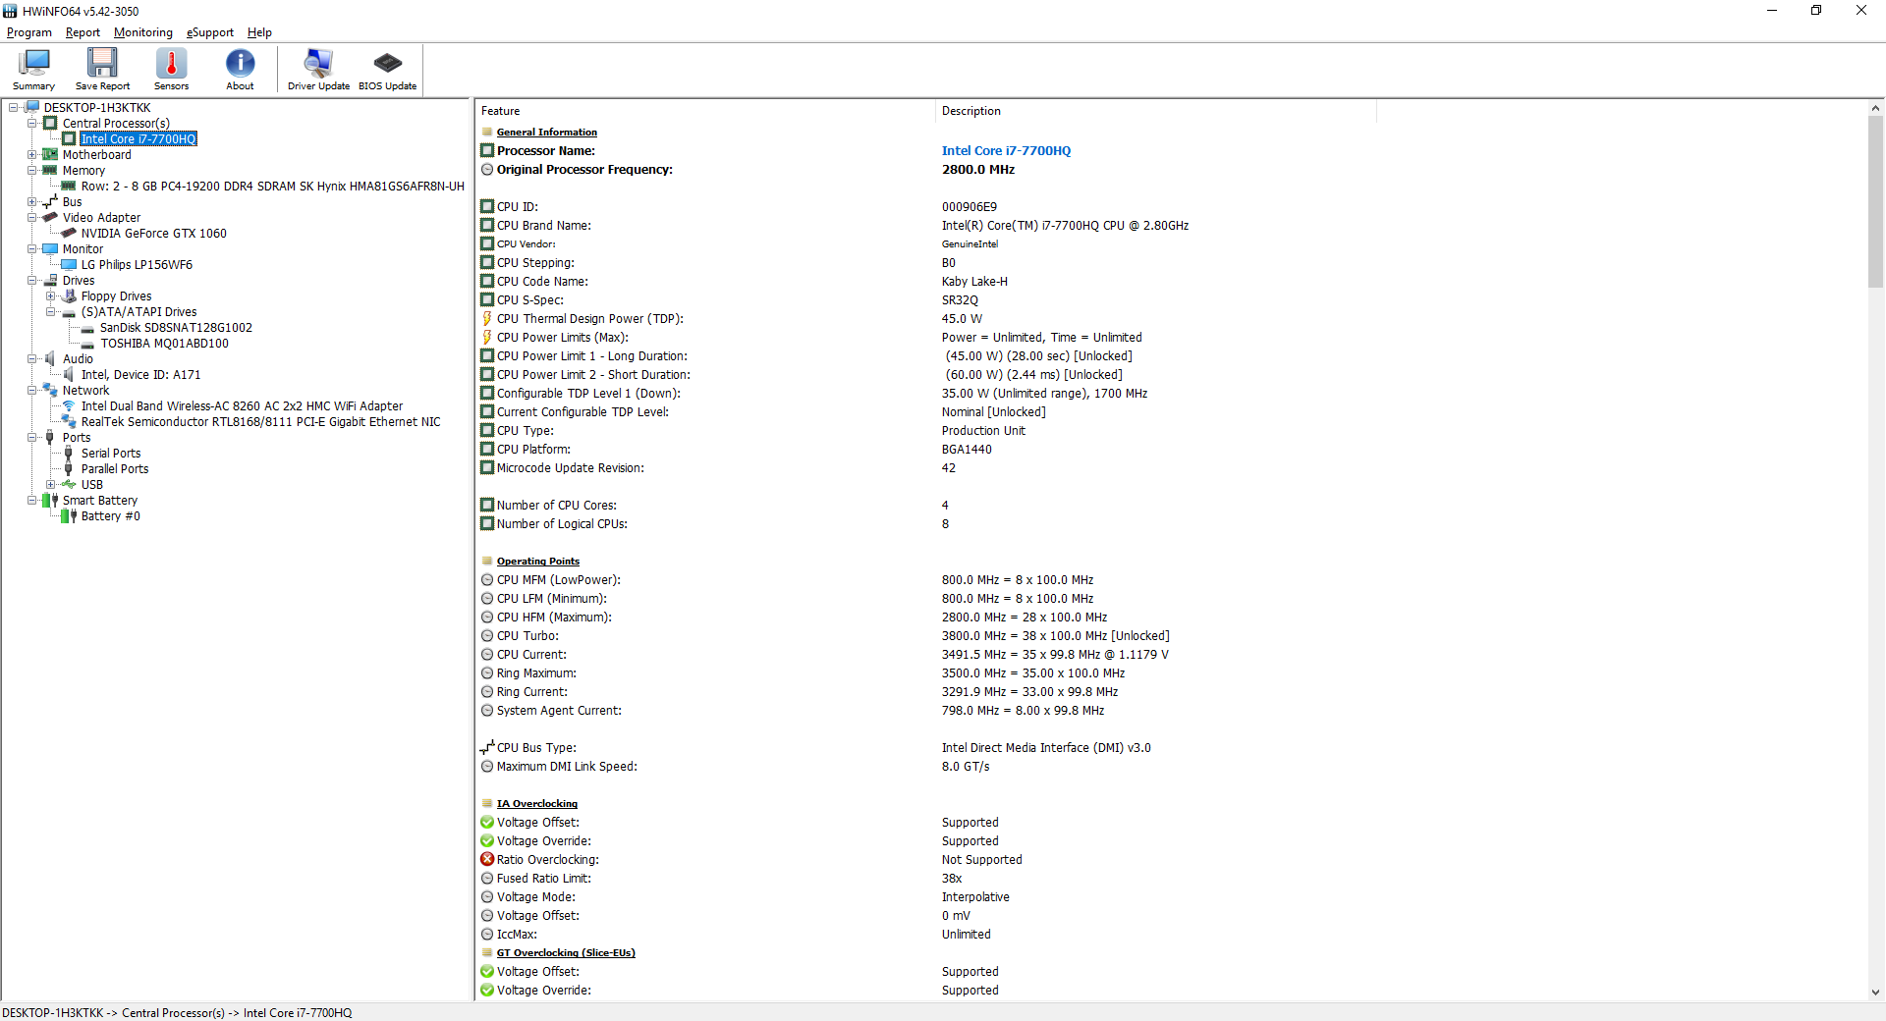
Task: Select the SK Hynix memory row
Action: pyautogui.click(x=272, y=186)
